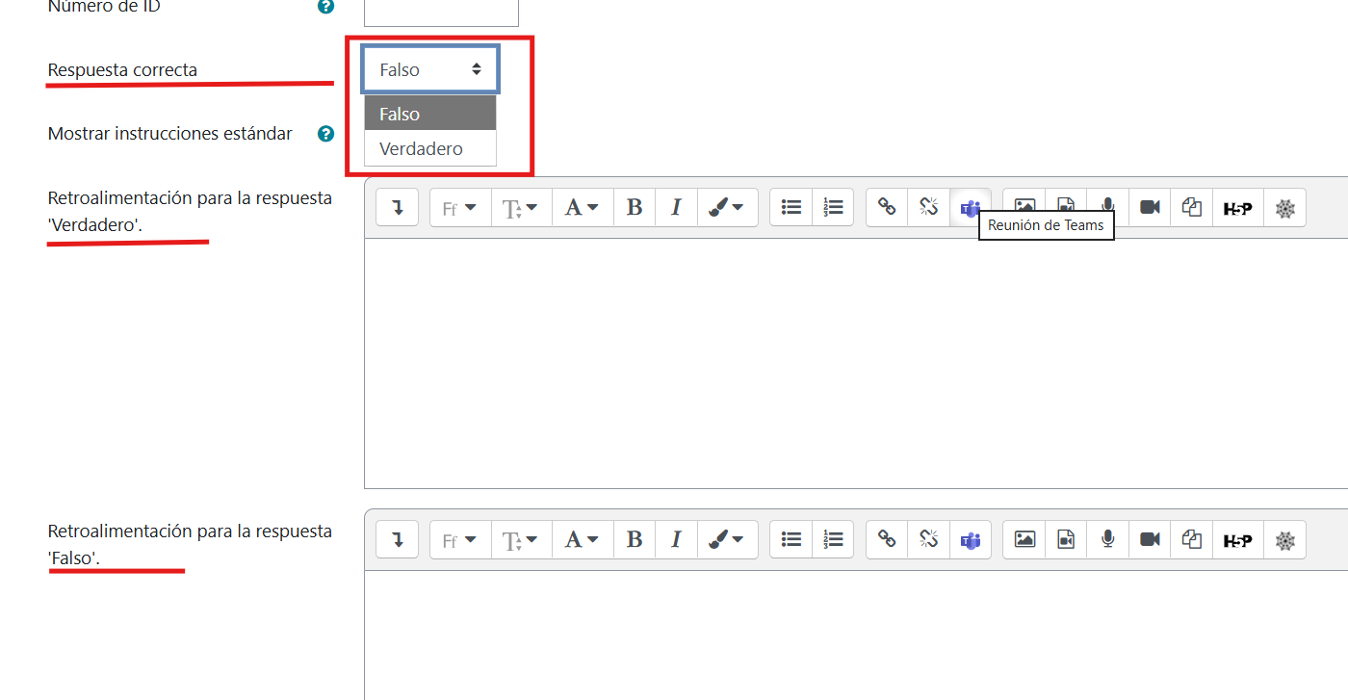Image resolution: width=1348 pixels, height=700 pixels.
Task: Open the font size dropdown in the Falso feedback toolbar
Action: 521,540
